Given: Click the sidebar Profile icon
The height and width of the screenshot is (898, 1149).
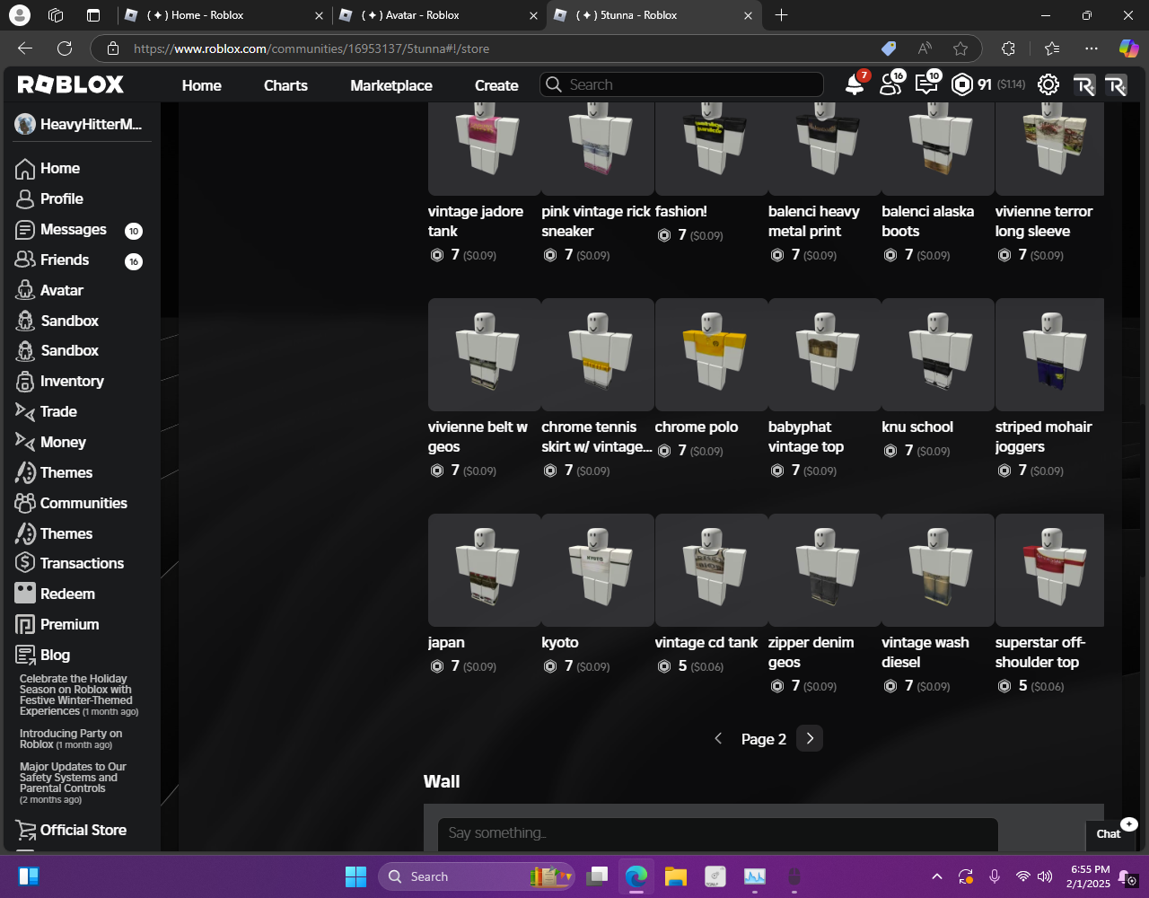Looking at the screenshot, I should click(25, 199).
